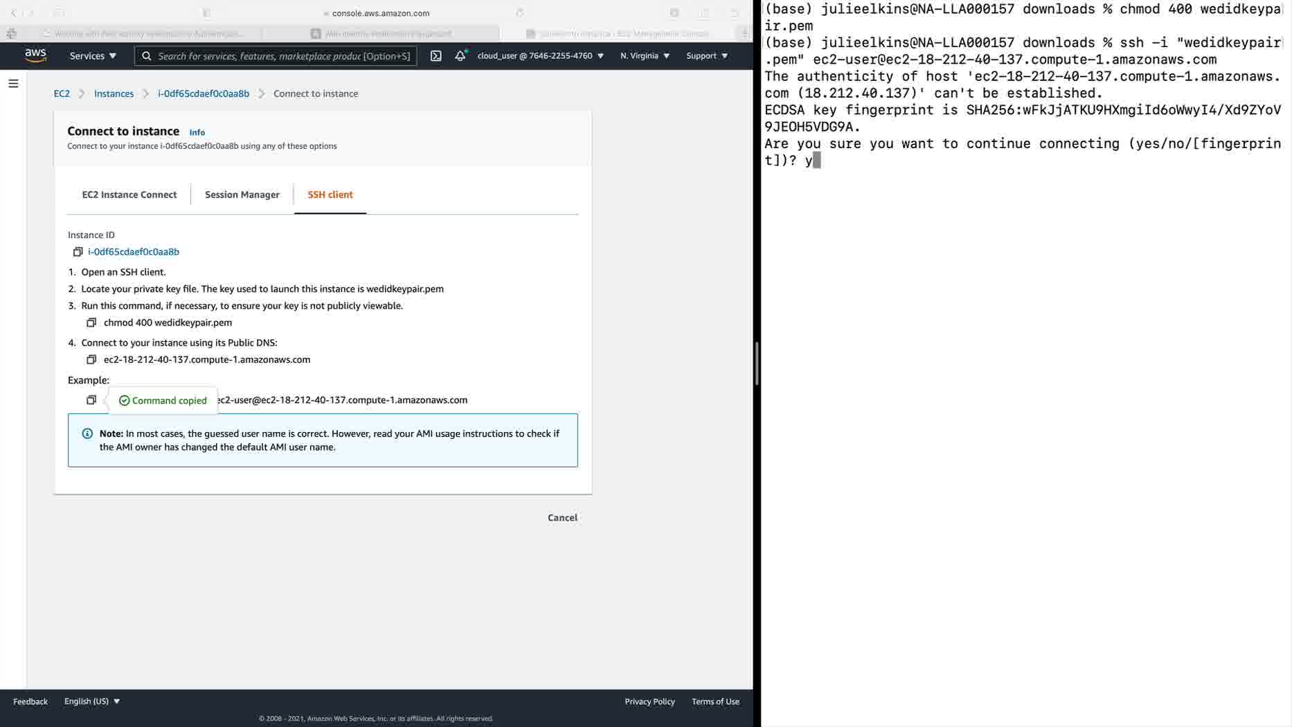Copy the Public DNS address
This screenshot has height=727, width=1292.
click(x=91, y=359)
